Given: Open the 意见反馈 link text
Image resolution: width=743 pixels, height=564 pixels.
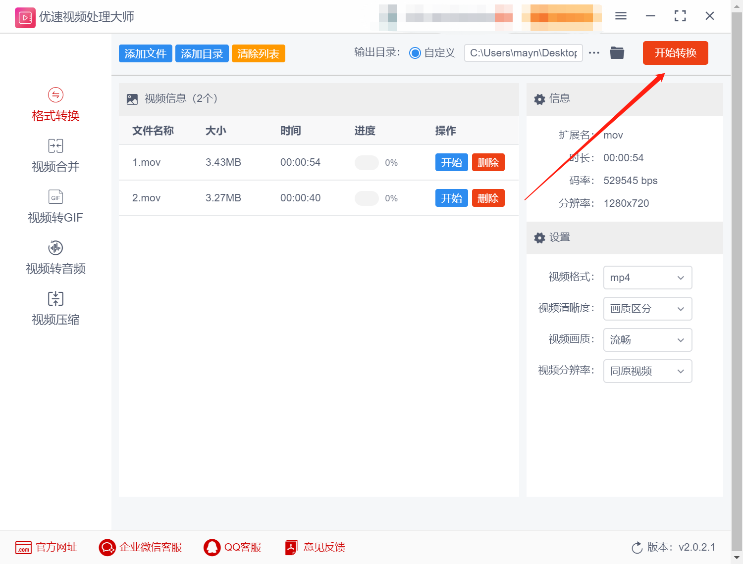Looking at the screenshot, I should tap(324, 547).
